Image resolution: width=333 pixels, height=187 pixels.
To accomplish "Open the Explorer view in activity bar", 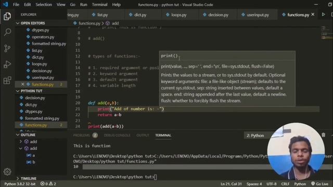I will coord(7,16).
